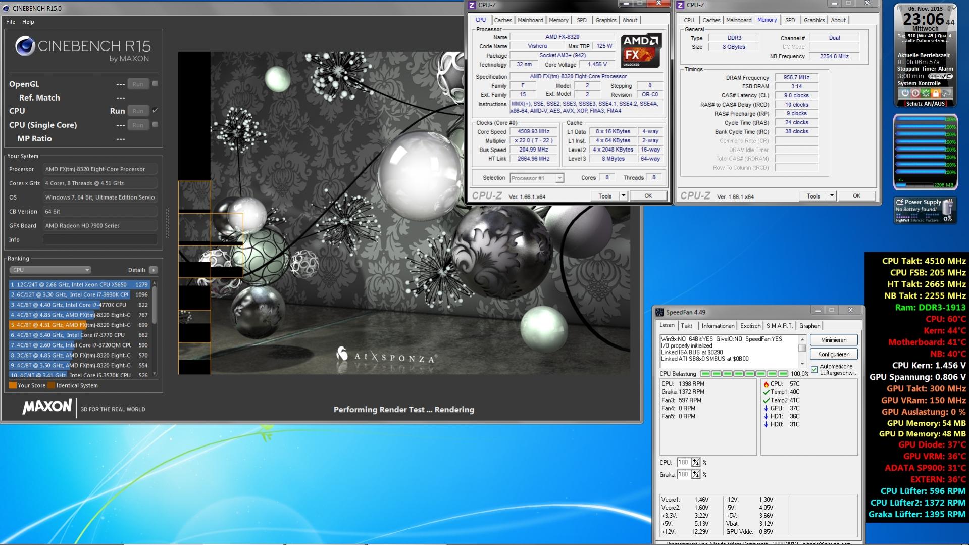Viewport: 969px width, 545px height.
Task: Click the red power icon in System Kontrolle
Action: (915, 93)
